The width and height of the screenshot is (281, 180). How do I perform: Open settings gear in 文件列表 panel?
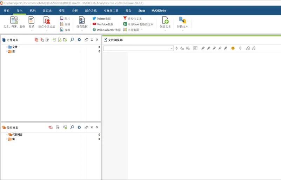point(79,40)
